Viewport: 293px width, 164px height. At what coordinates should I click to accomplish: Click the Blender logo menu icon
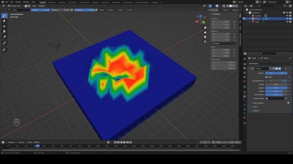coord(2,2)
